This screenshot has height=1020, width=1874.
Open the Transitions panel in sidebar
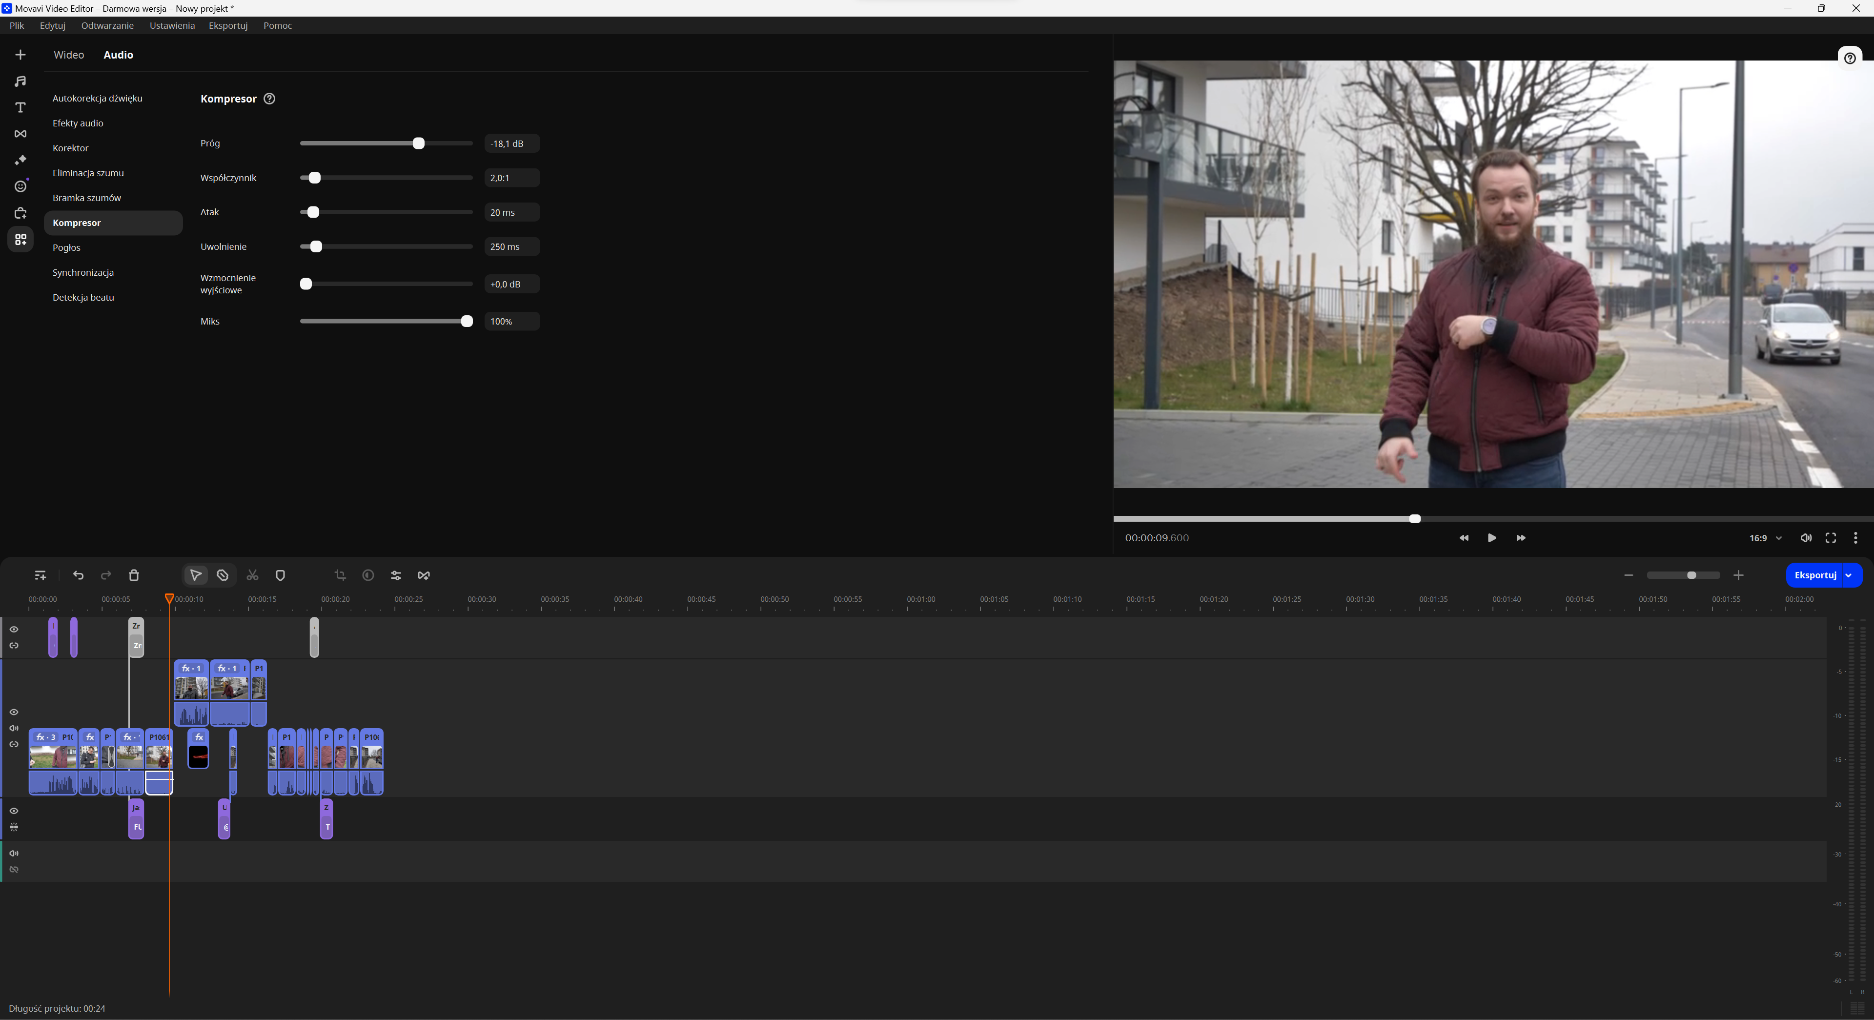click(20, 134)
